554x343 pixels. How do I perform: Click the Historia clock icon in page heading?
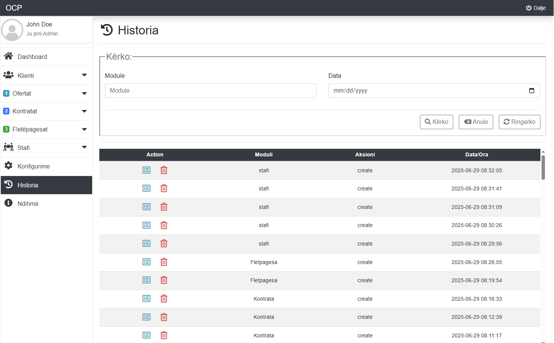coord(107,30)
